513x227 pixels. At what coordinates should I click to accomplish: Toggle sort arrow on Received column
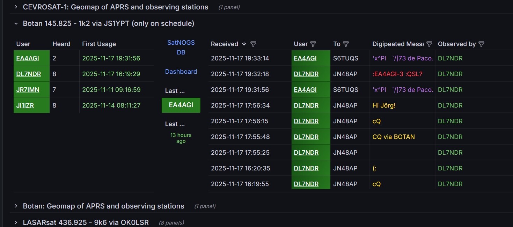244,44
